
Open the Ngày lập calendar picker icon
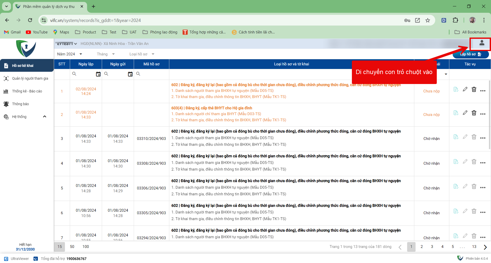(x=98, y=74)
